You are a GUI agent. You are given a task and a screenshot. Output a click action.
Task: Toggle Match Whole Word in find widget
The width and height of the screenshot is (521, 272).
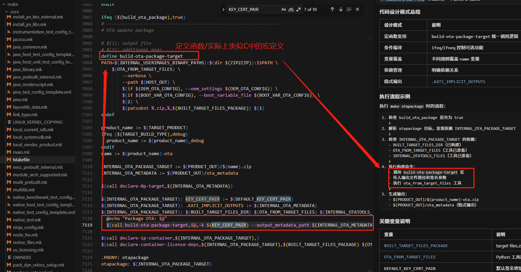(x=291, y=9)
